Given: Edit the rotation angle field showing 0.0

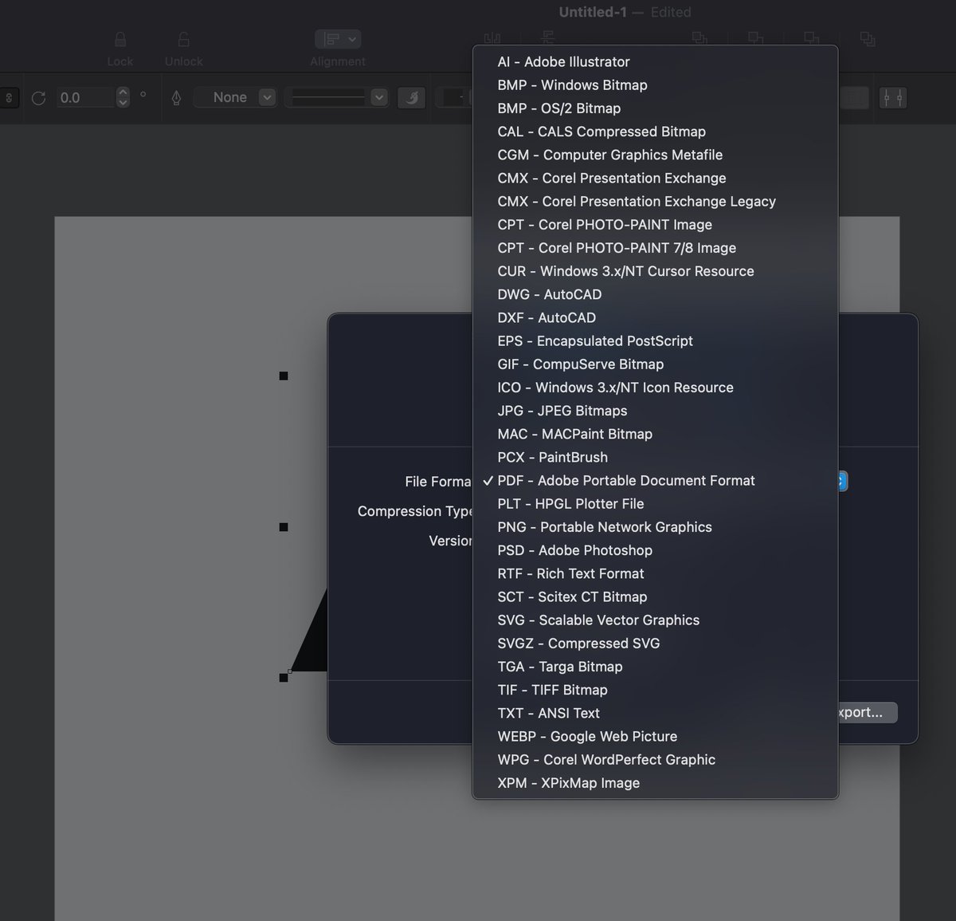Looking at the screenshot, I should coord(85,97).
